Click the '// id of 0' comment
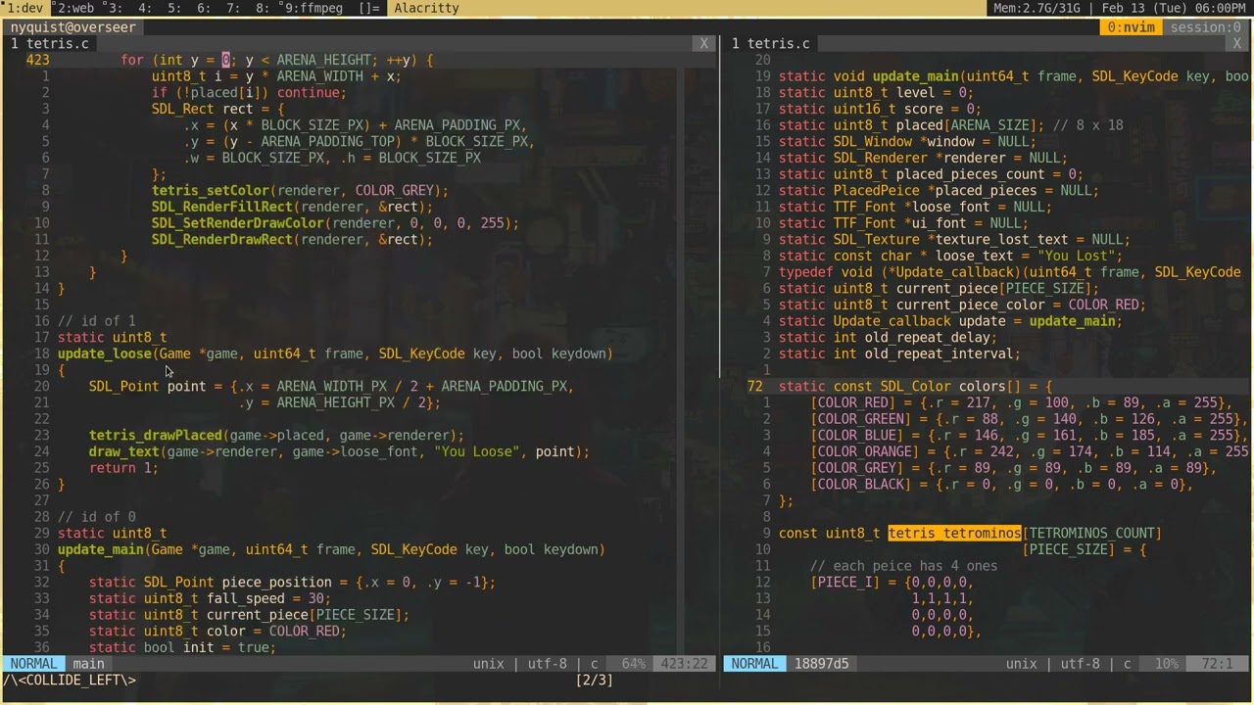Viewport: 1254px width, 705px height. 97,517
